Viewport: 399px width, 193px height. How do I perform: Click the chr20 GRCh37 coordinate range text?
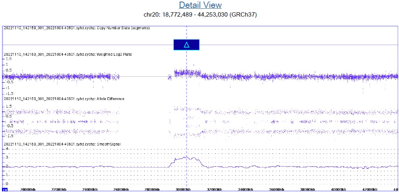[x=200, y=15]
